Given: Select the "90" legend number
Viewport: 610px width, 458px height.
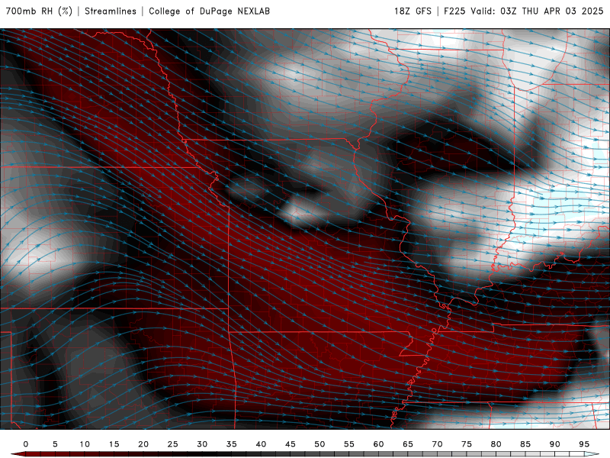Looking at the screenshot, I should tap(555, 444).
